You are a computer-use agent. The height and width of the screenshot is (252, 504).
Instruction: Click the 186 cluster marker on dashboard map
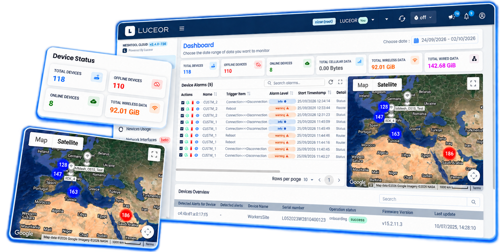point(449,154)
